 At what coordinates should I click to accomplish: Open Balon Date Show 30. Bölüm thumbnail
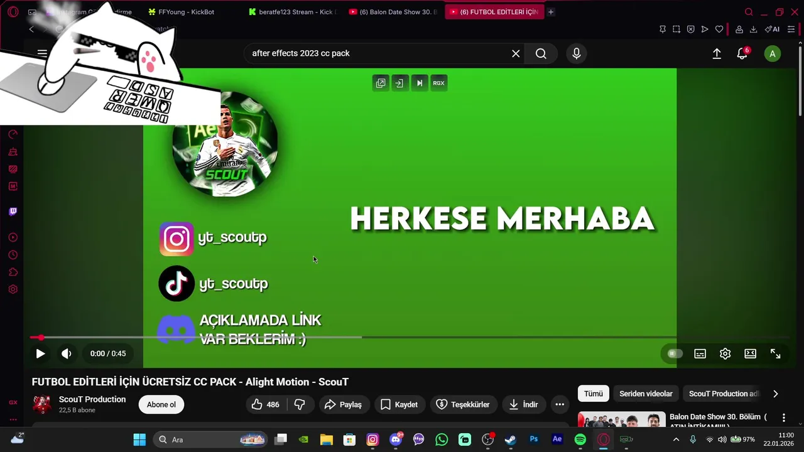point(621,420)
